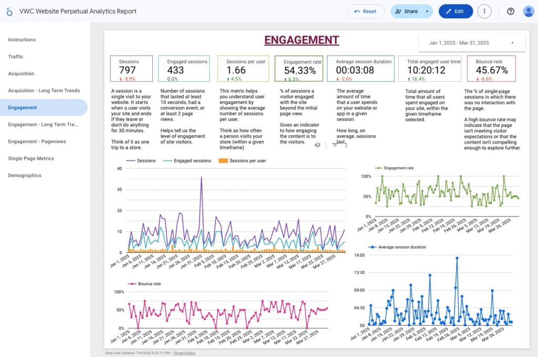Reset the report filters
The height and width of the screenshot is (357, 538).
366,12
